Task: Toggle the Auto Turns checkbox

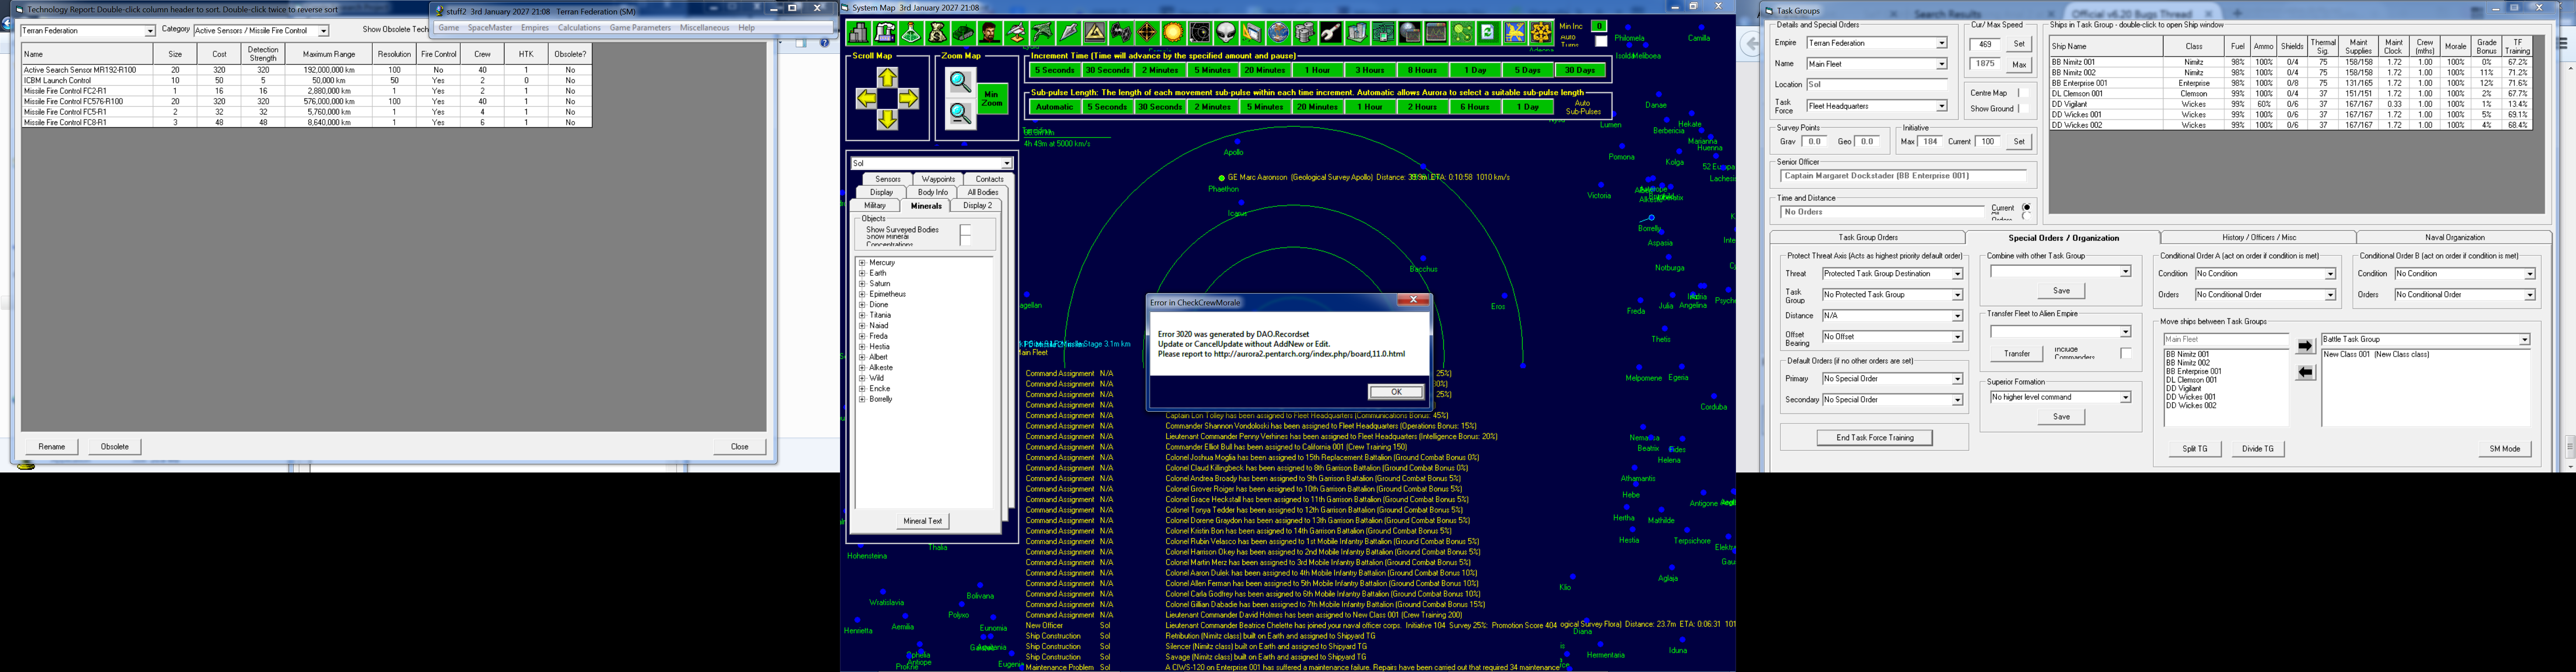Action: (1601, 41)
